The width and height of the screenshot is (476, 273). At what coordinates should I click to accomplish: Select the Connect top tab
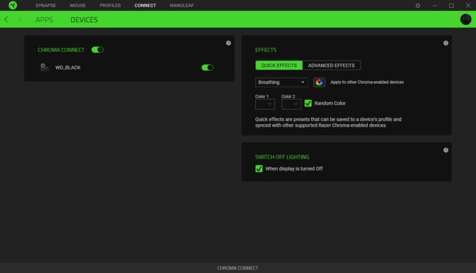pos(145,5)
